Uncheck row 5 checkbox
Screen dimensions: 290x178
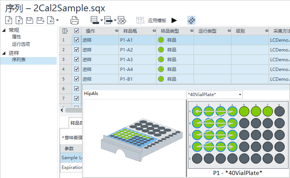[x=77, y=79]
